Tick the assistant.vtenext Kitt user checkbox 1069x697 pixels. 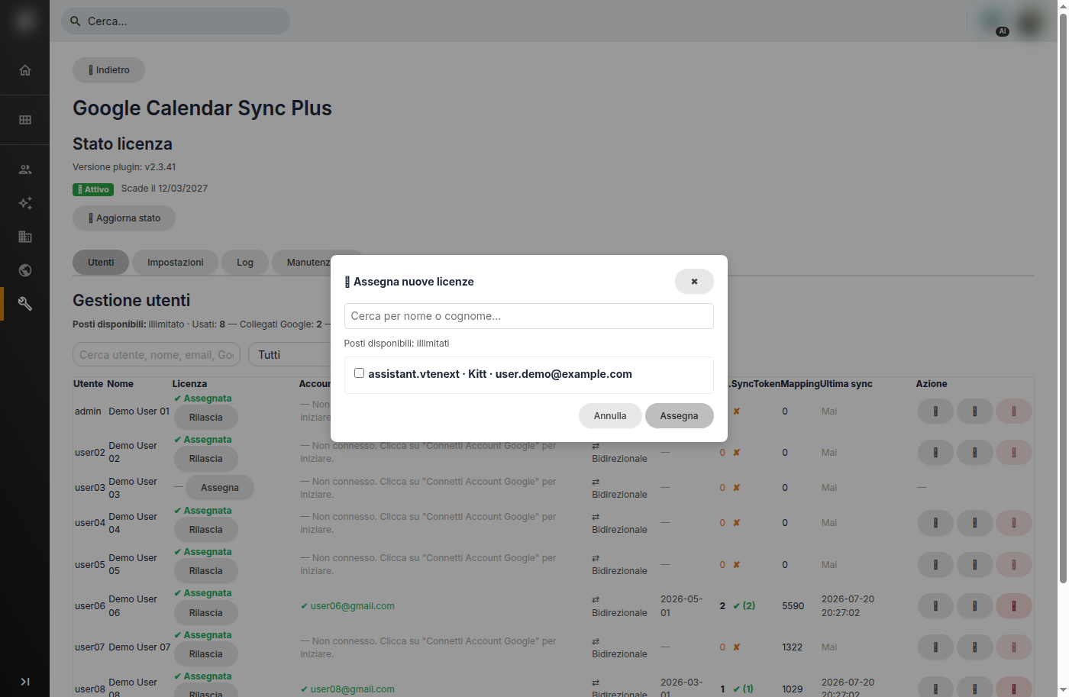click(359, 373)
